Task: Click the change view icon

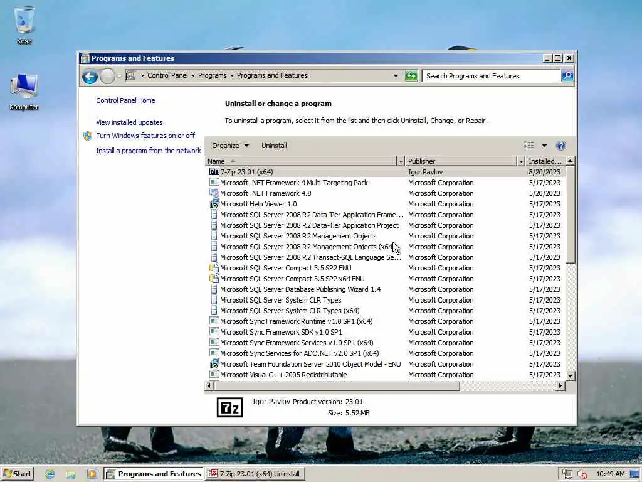Action: click(529, 146)
